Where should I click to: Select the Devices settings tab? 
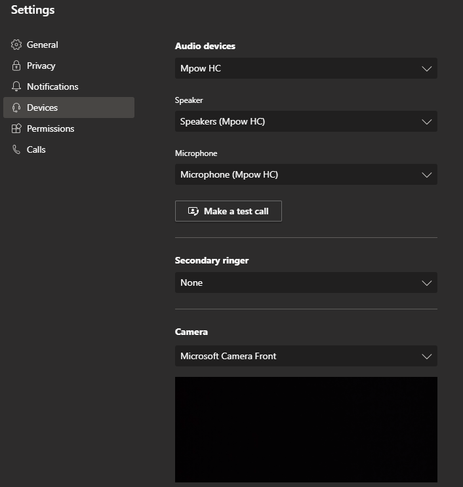[69, 107]
